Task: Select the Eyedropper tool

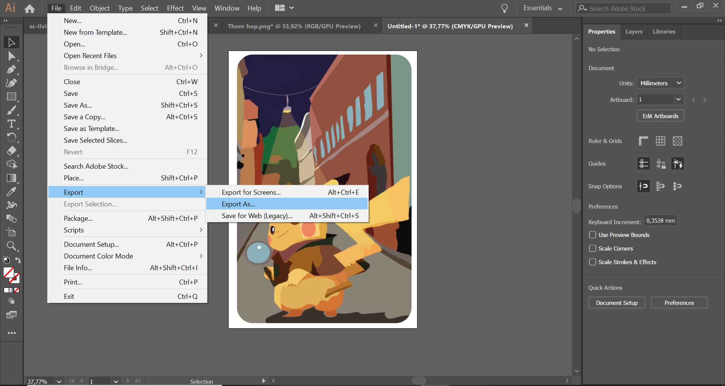Action: coord(11,192)
